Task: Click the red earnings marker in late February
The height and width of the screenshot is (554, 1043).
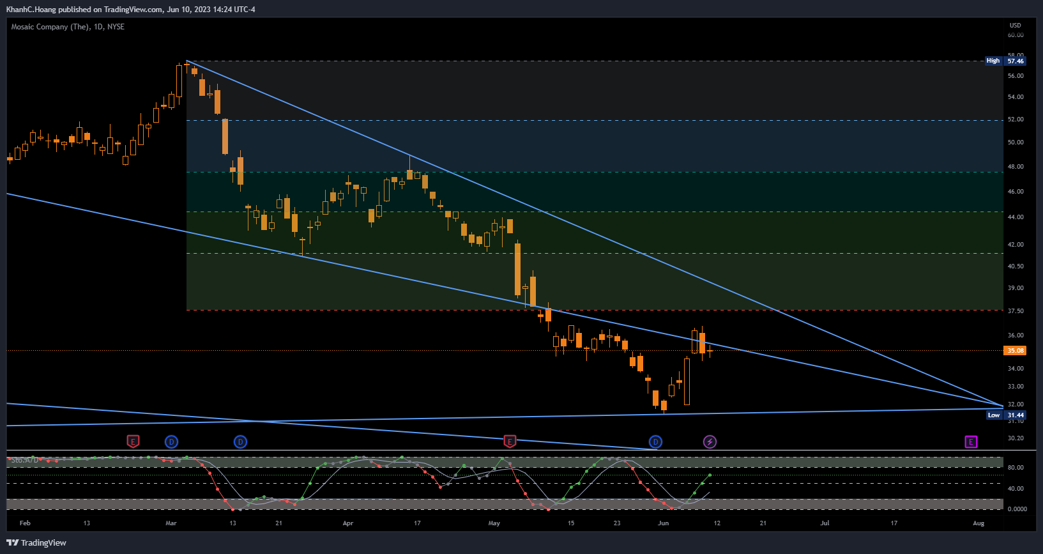Action: point(133,442)
